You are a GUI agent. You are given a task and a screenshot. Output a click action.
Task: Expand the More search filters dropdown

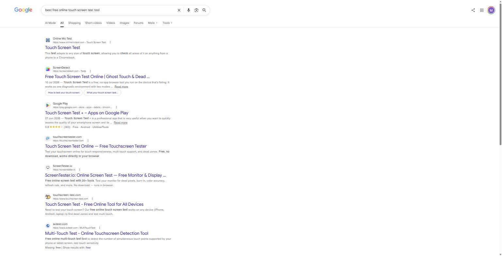coord(153,23)
